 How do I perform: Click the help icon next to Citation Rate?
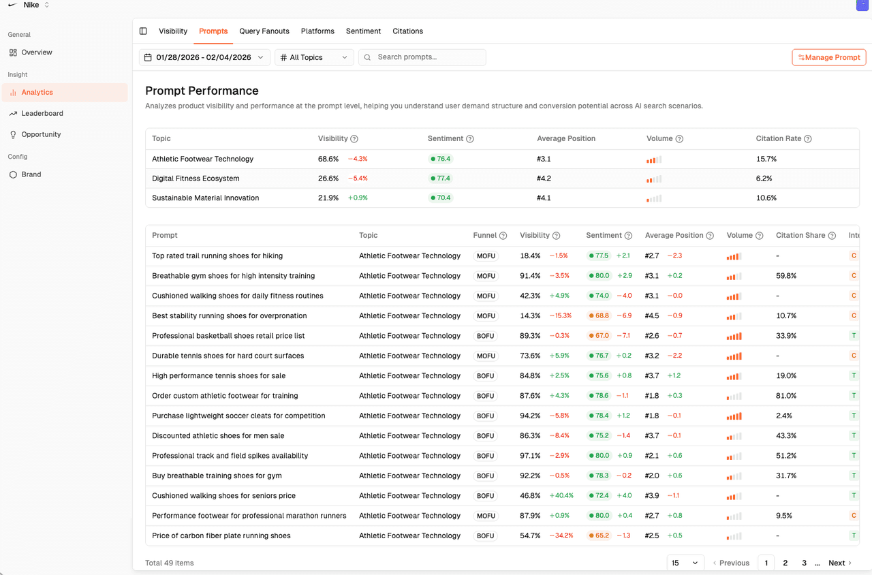808,139
